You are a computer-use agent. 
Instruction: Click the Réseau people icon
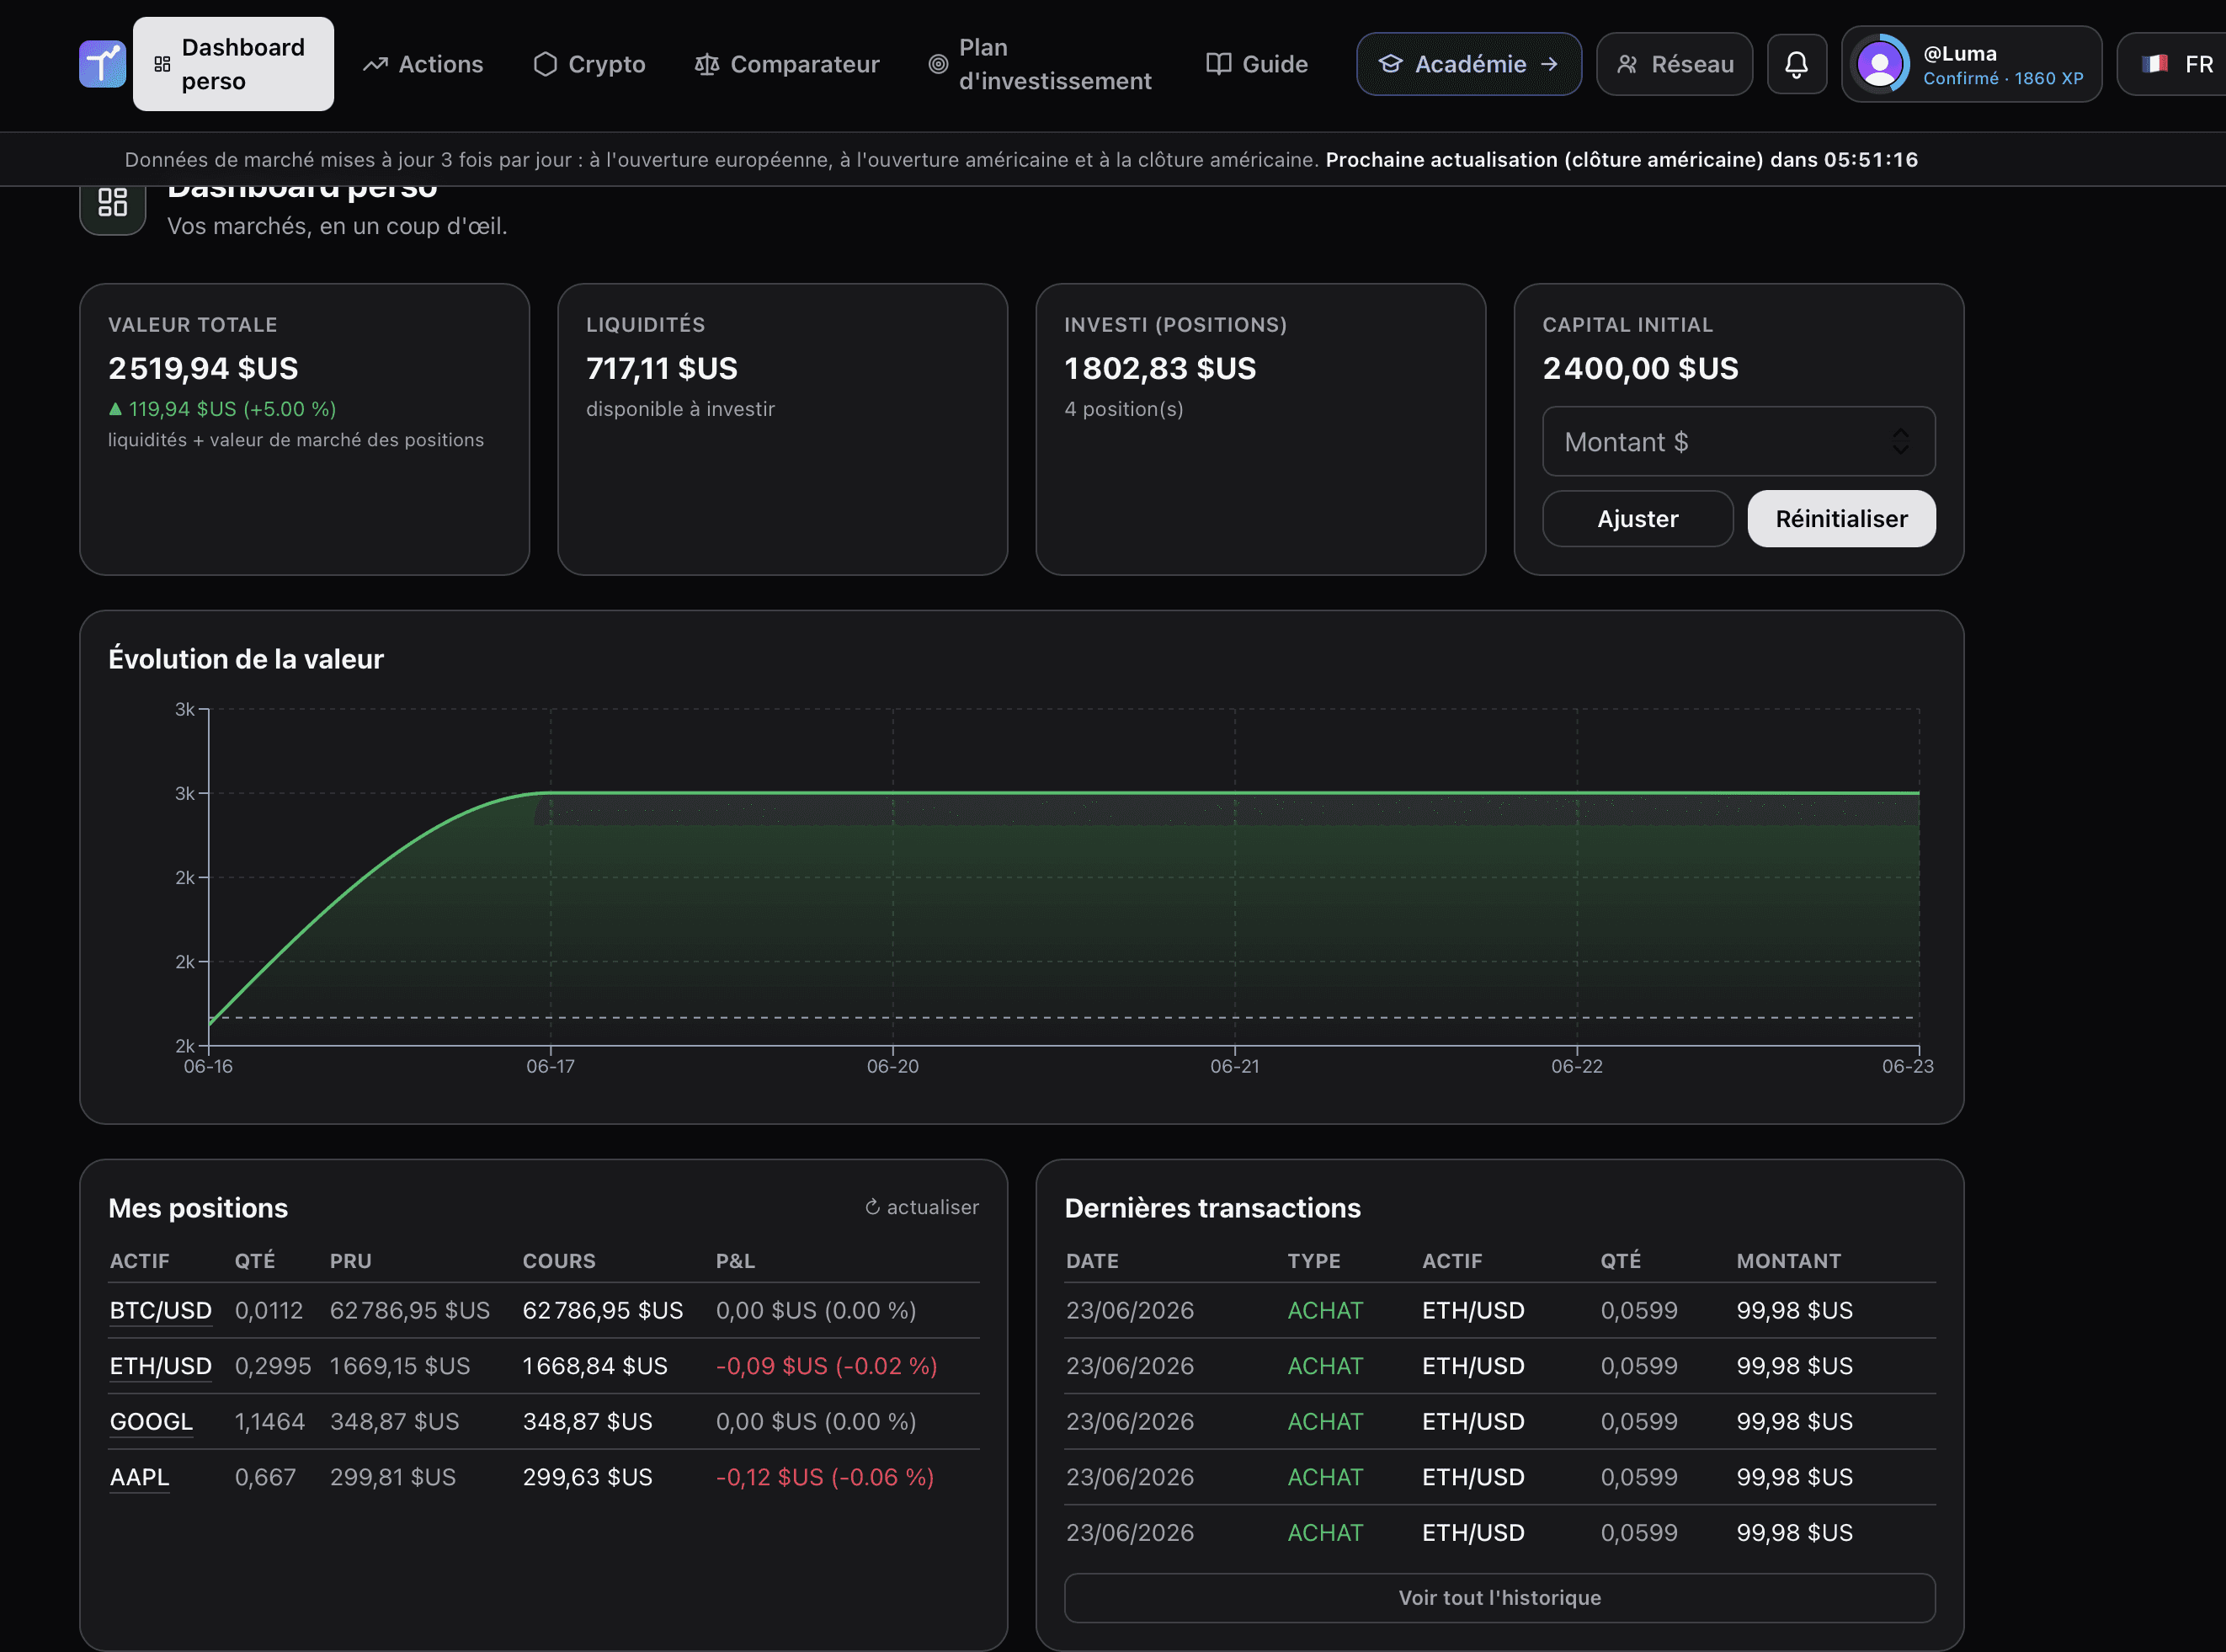tap(1627, 64)
